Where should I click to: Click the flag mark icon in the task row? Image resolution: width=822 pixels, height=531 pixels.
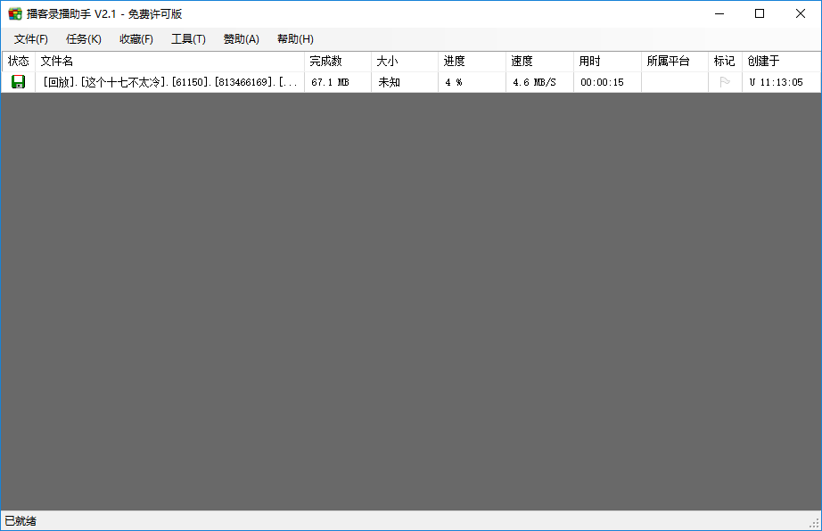[x=725, y=82]
